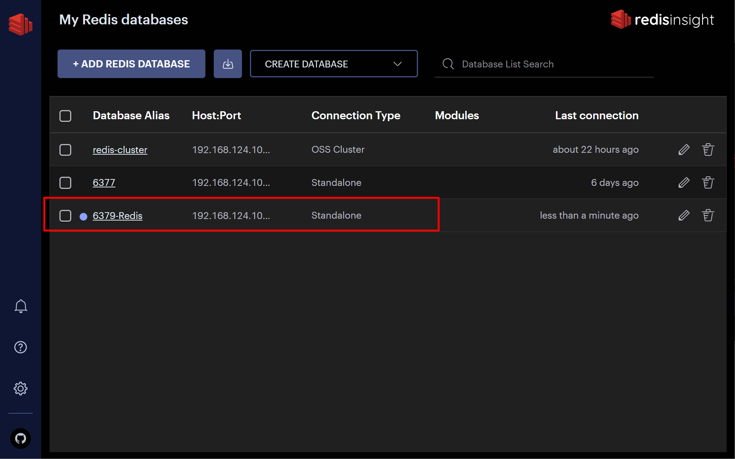Open Create Database chevron menu
The width and height of the screenshot is (735, 459).
[397, 64]
